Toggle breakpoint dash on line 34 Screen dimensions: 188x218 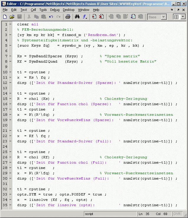pyautogui.click(x=11, y=200)
